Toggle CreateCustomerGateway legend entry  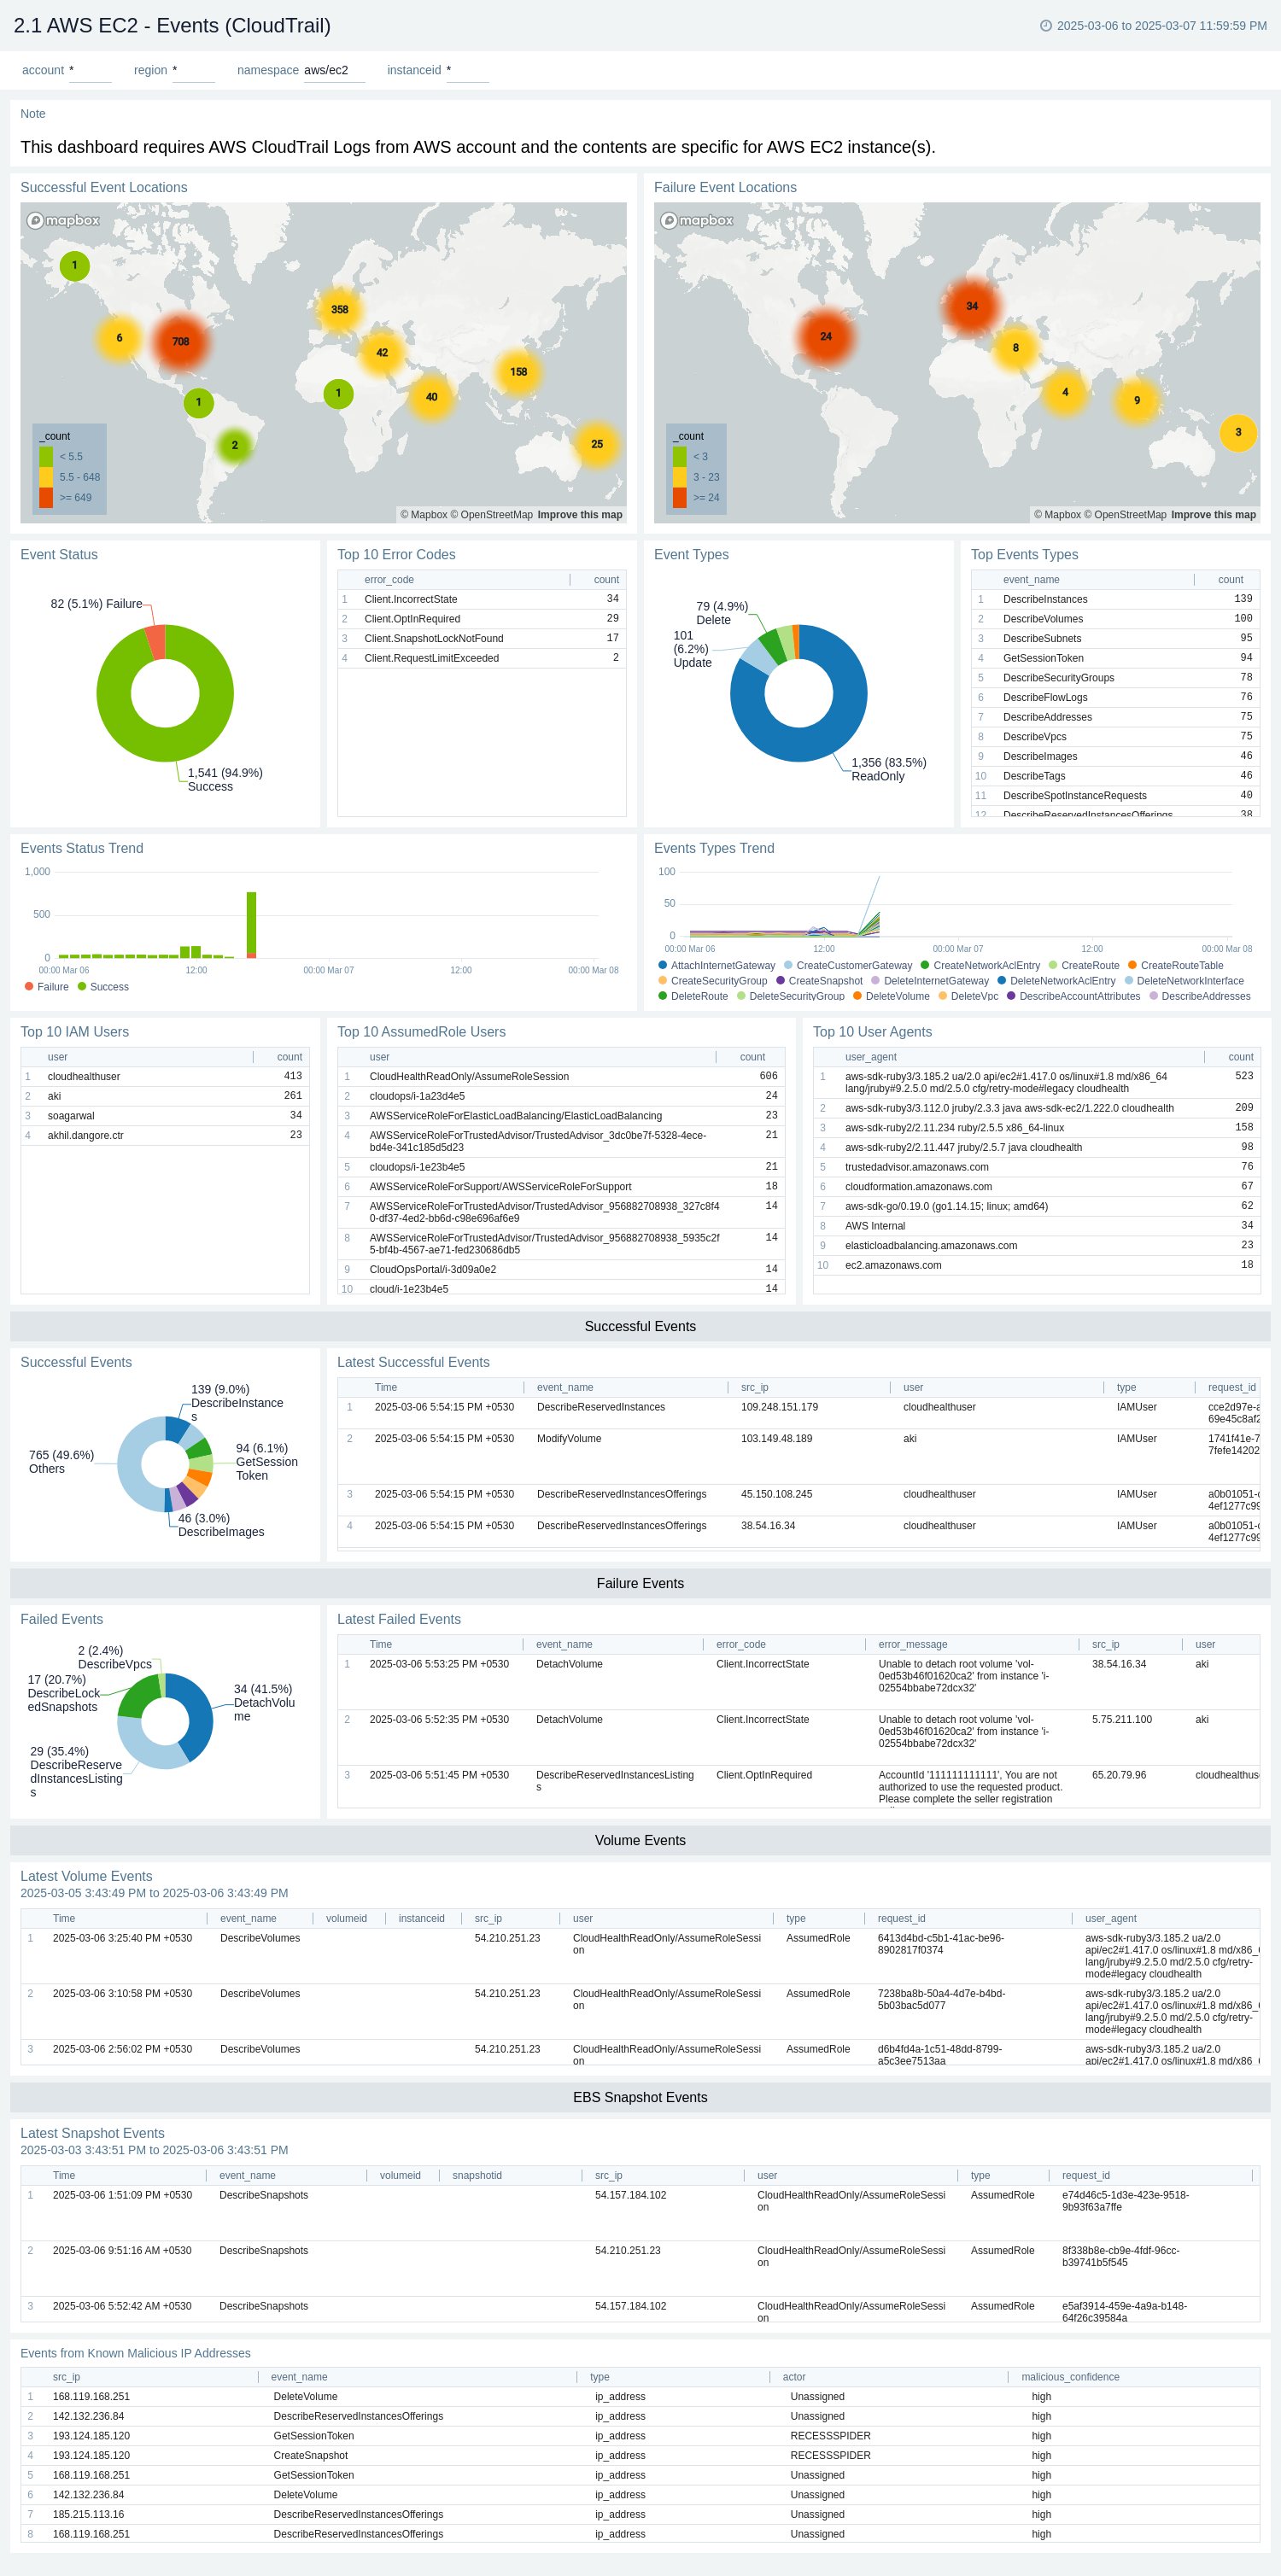848,966
